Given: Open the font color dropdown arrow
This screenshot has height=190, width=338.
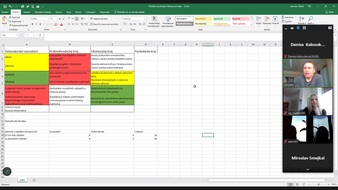Looking at the screenshot, I should pos(64,24).
